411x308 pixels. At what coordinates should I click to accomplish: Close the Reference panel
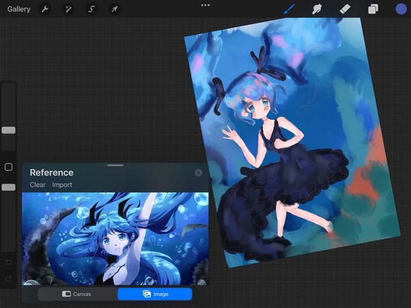point(198,173)
